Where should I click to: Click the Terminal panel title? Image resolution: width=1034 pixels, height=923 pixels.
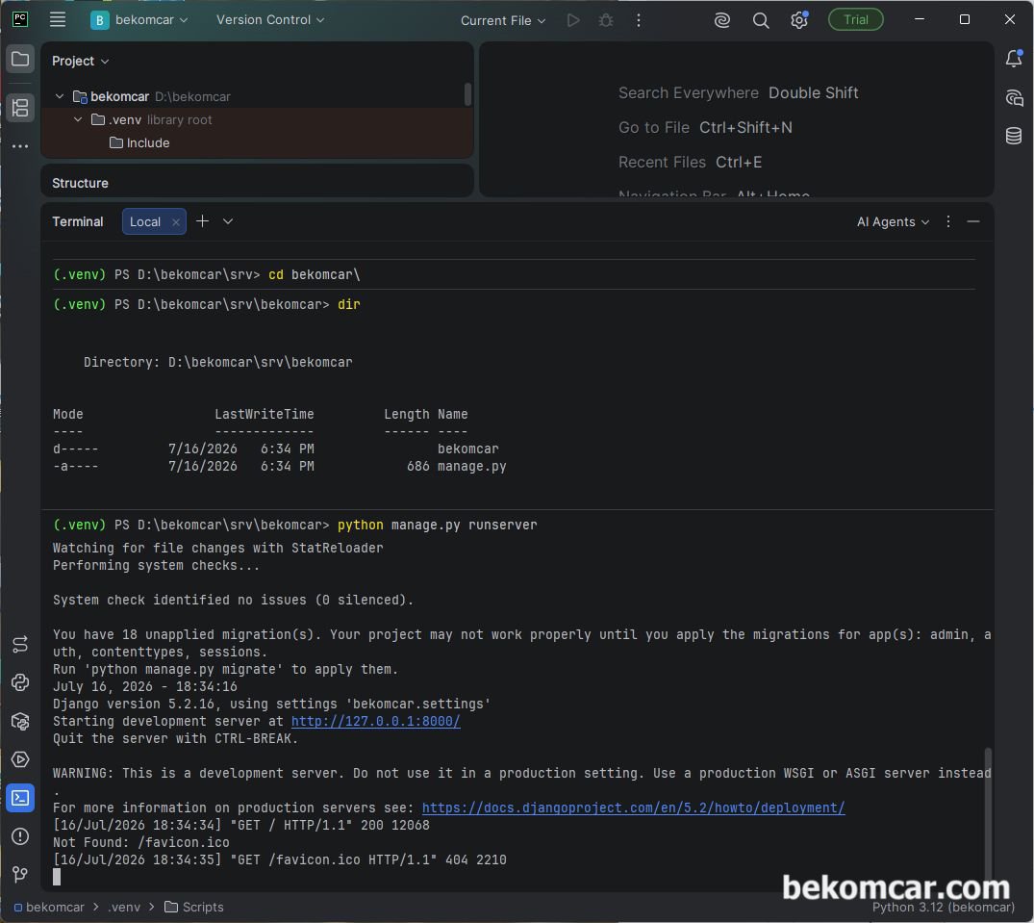click(78, 221)
